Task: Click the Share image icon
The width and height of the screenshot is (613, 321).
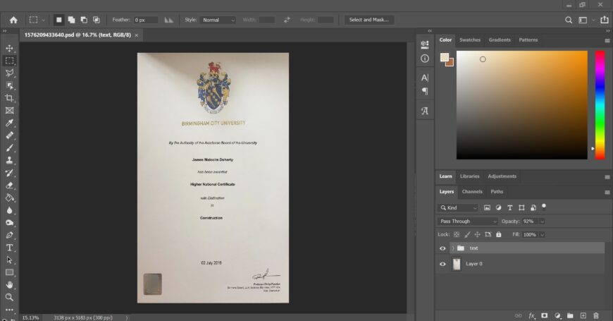Action: point(605,20)
